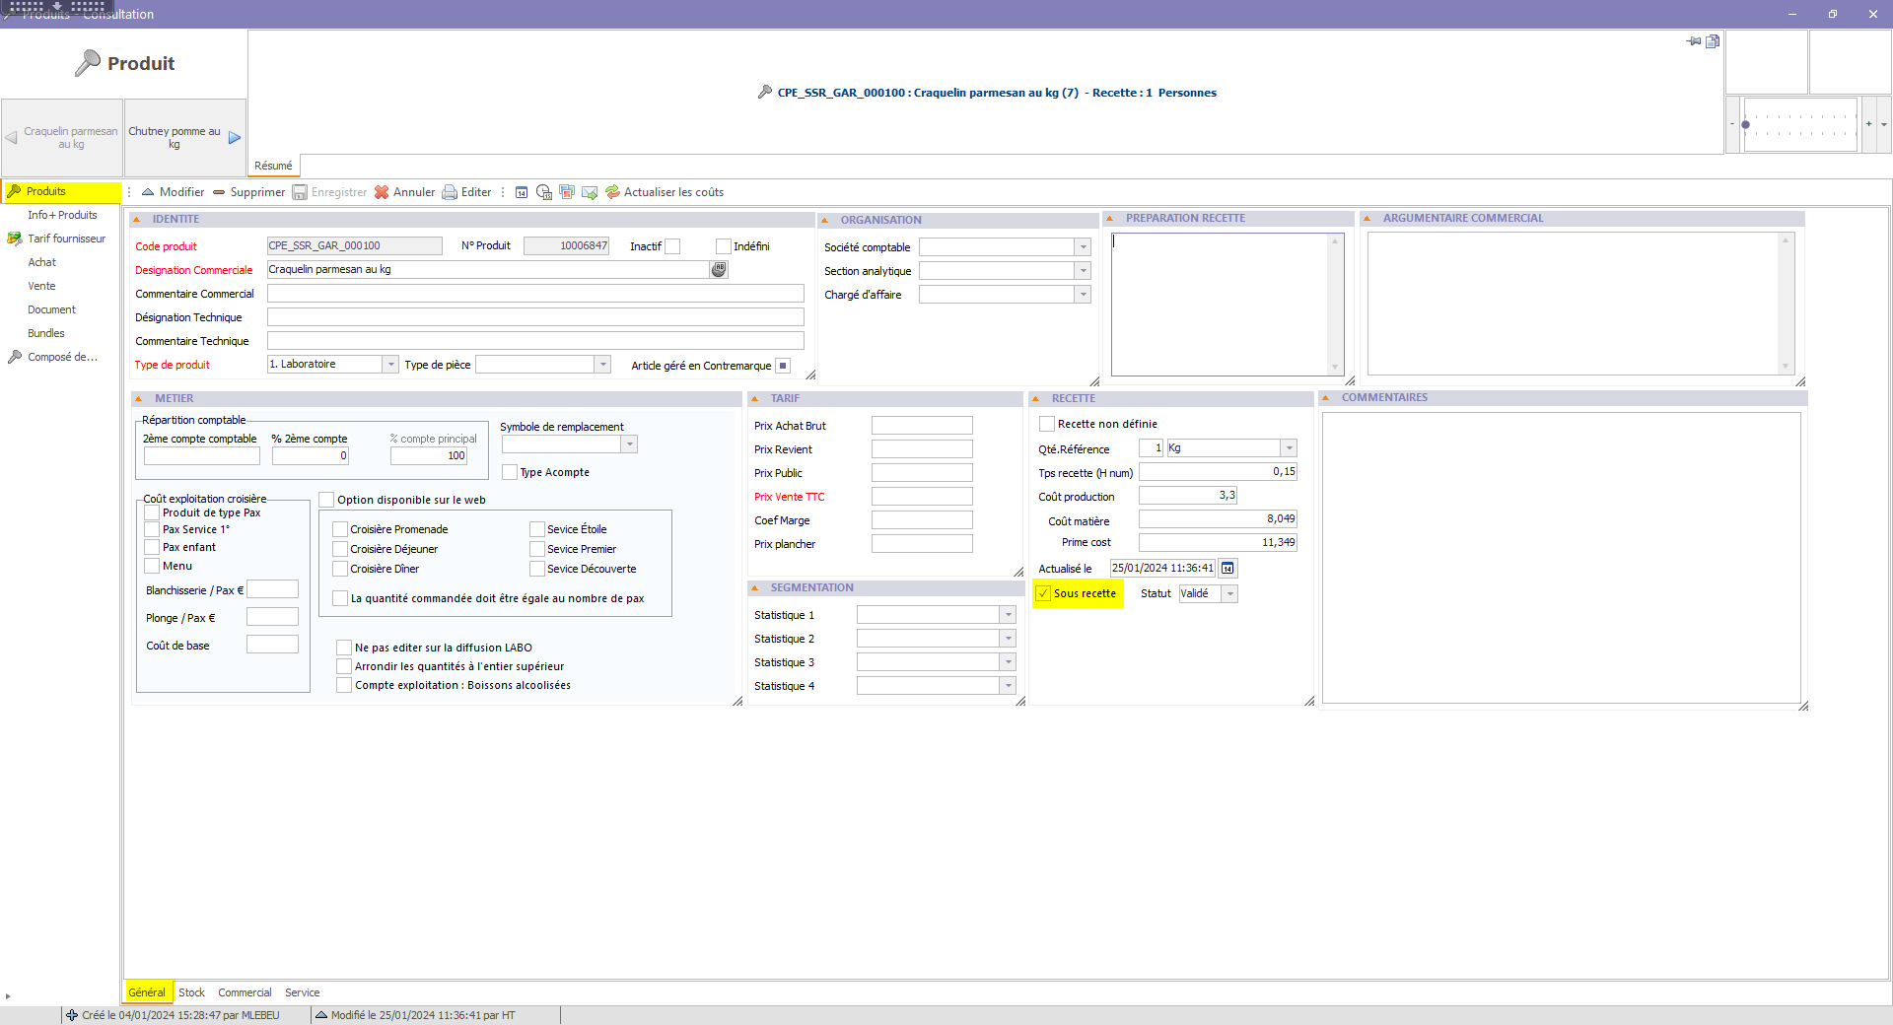Toggle the Sous recette checkbox

pos(1043,593)
